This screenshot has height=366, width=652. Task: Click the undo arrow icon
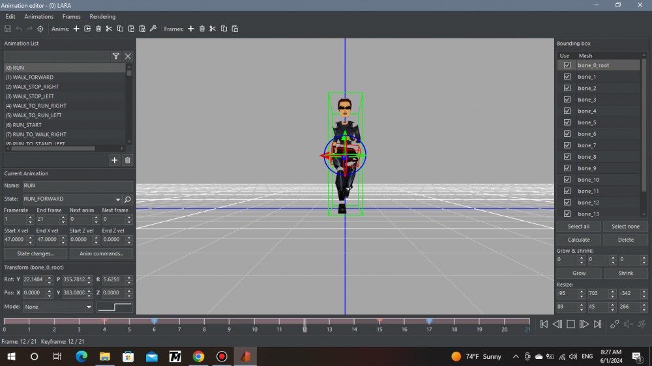pyautogui.click(x=18, y=29)
